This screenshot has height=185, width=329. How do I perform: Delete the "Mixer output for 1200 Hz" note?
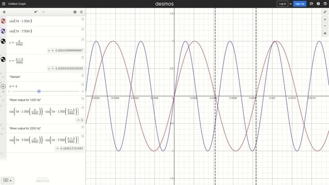click(83, 99)
